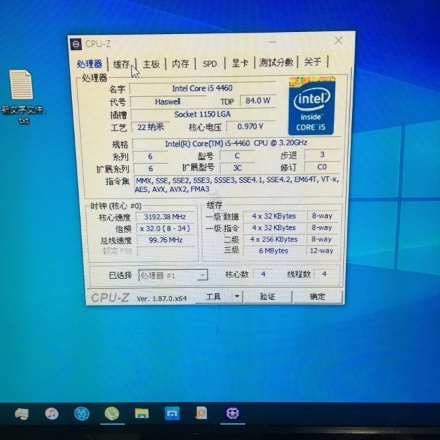Click the 修订 value C0
440x440 pixels.
(322, 167)
